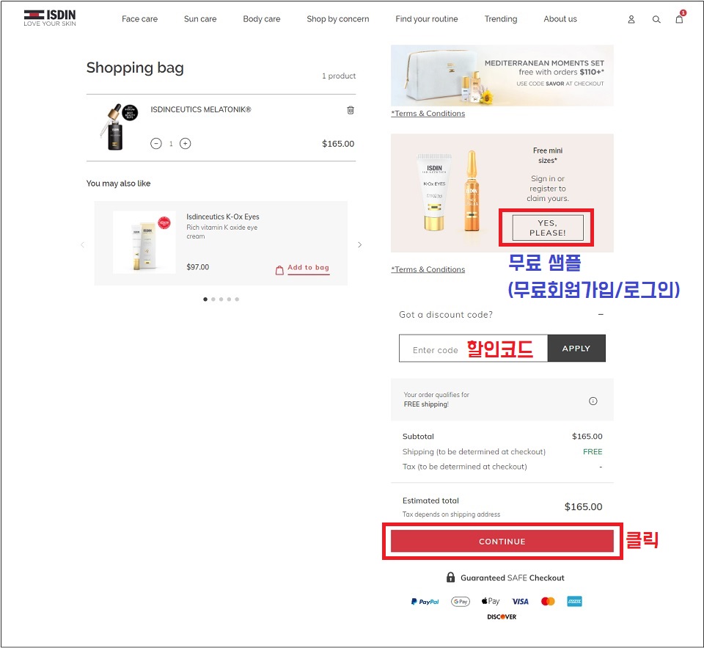Viewport: 704px width, 648px height.
Task: Click the Apple Pay logo
Action: pyautogui.click(x=491, y=601)
